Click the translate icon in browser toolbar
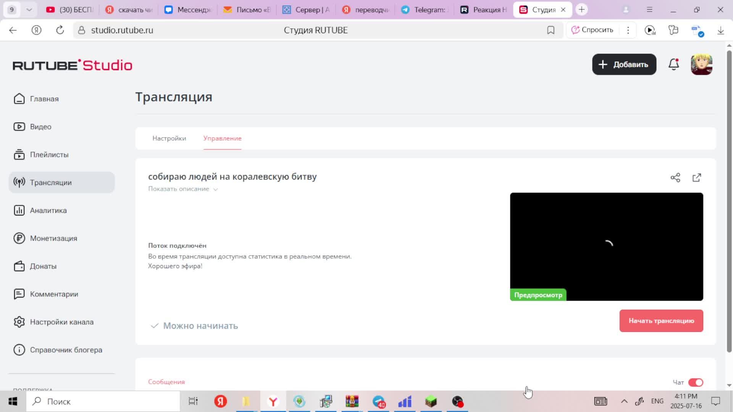733x412 pixels. [697, 31]
